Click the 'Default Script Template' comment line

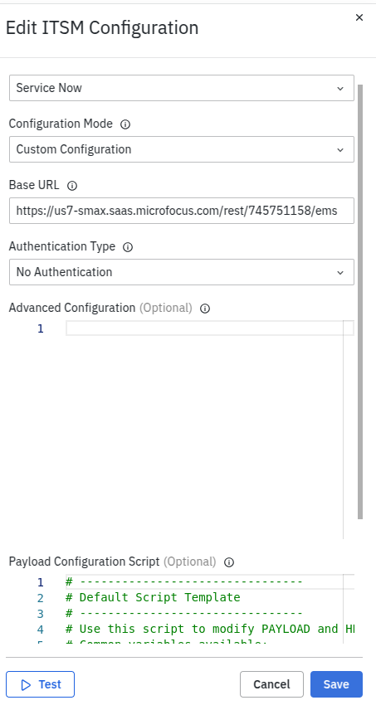point(153,597)
